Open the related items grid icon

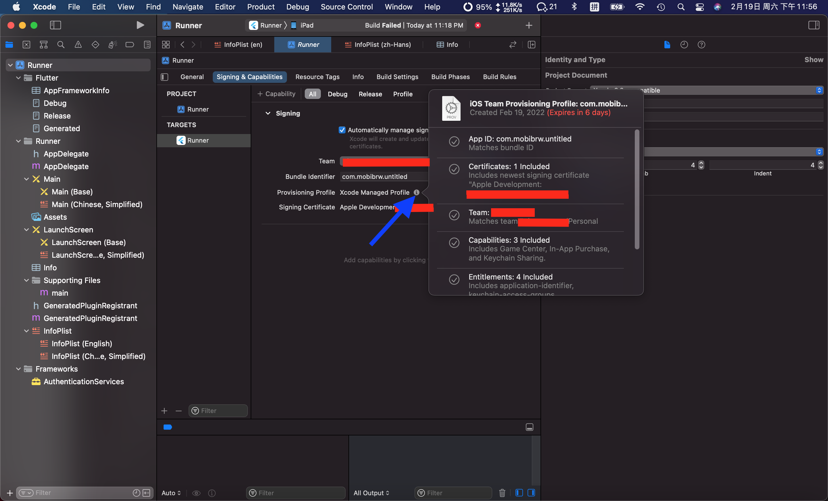pyautogui.click(x=166, y=44)
